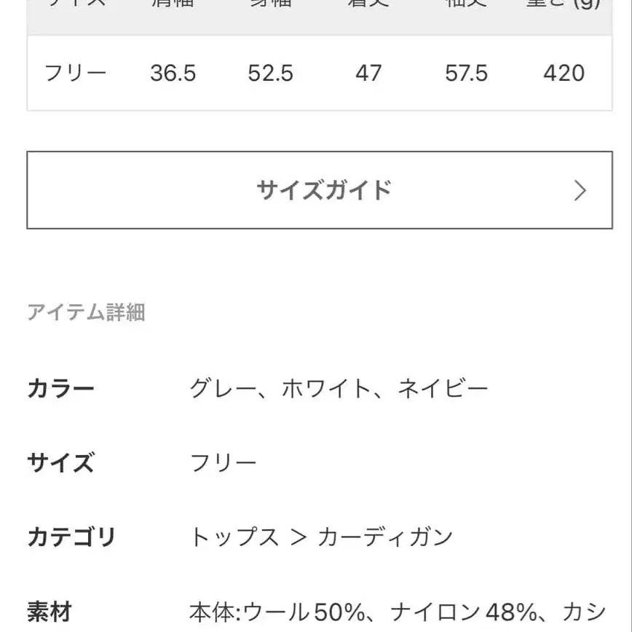632x632 pixels.
Task: Click the sleeve length value 57.5
Action: pyautogui.click(x=467, y=73)
